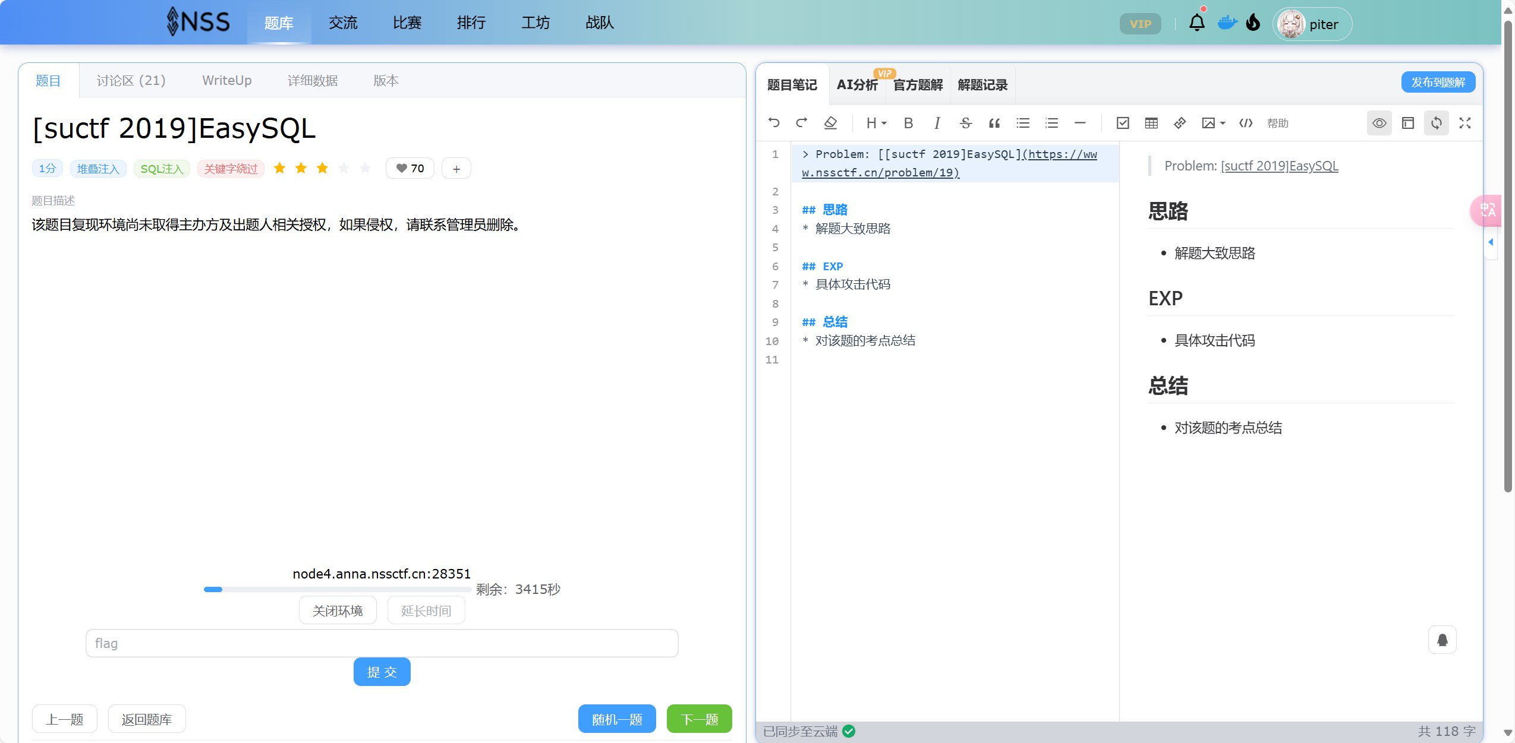Click the flag input field
The height and width of the screenshot is (743, 1515).
point(382,643)
